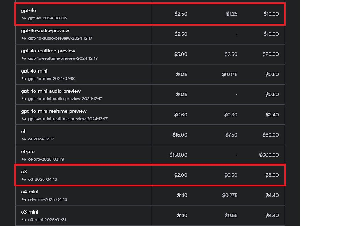
Task: Click the gpt-4o-mini model name
Action: pyautogui.click(x=34, y=71)
